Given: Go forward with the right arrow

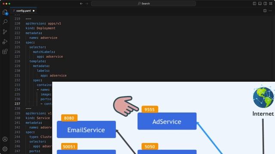Looking at the screenshot, I should click(87, 3).
